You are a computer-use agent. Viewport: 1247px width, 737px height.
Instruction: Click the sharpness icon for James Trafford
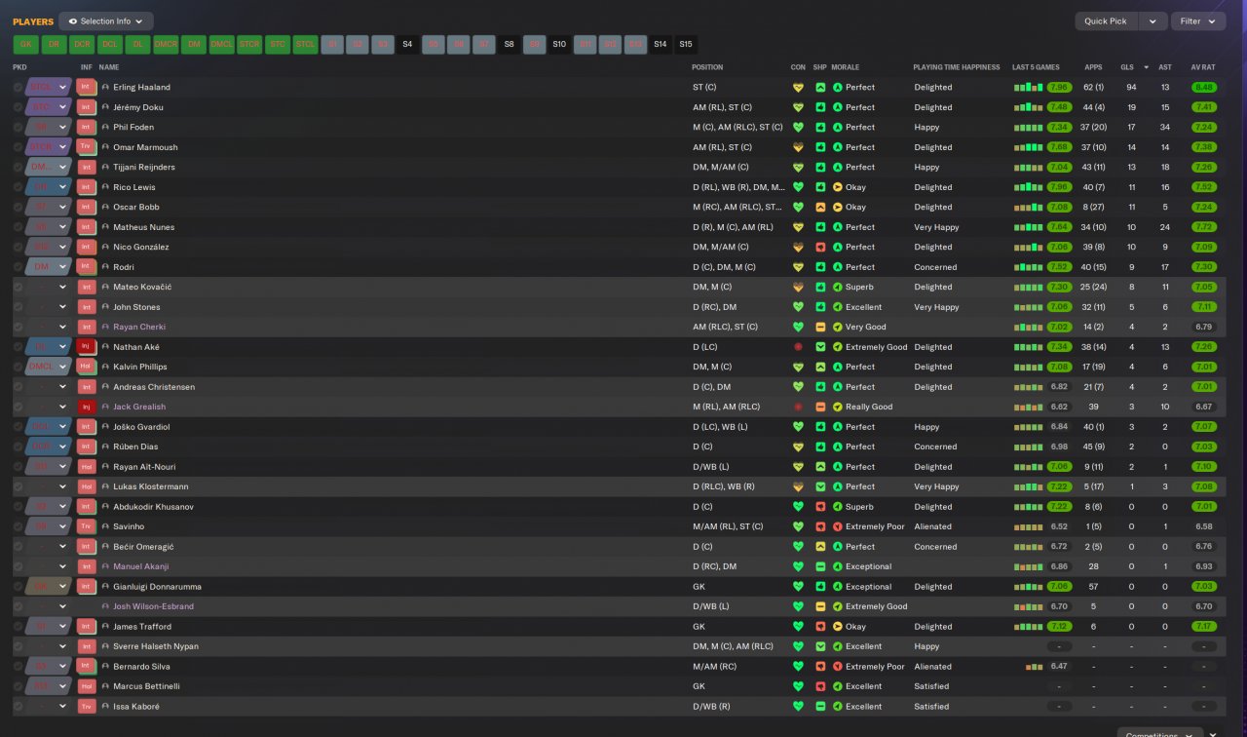[x=820, y=626]
